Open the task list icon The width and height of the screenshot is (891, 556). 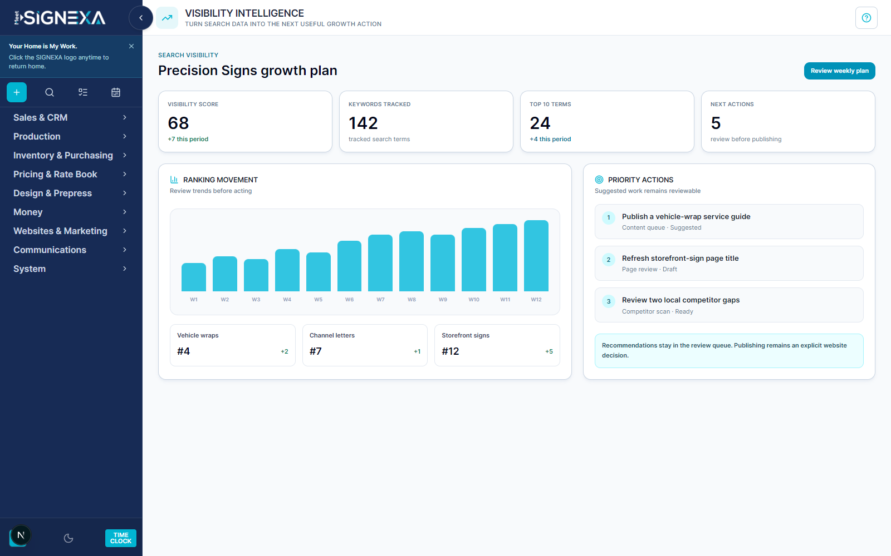click(x=83, y=92)
